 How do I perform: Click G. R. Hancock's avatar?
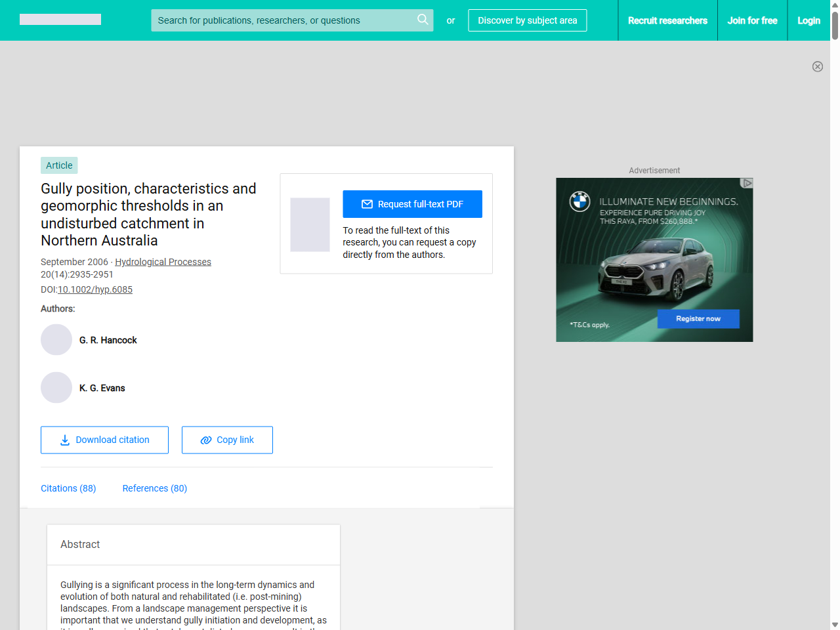56,340
